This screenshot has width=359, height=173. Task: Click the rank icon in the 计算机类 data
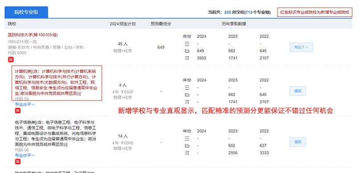point(187,102)
